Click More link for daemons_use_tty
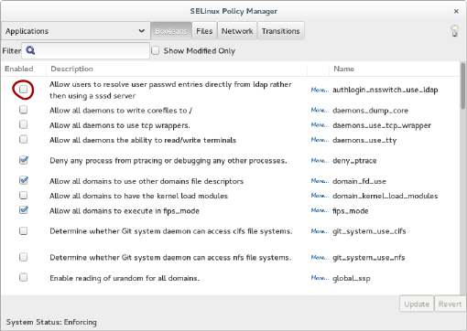 coord(320,140)
